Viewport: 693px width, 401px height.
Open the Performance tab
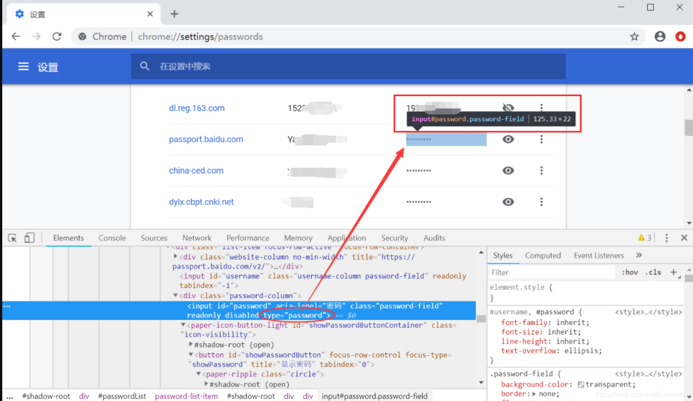(248, 238)
